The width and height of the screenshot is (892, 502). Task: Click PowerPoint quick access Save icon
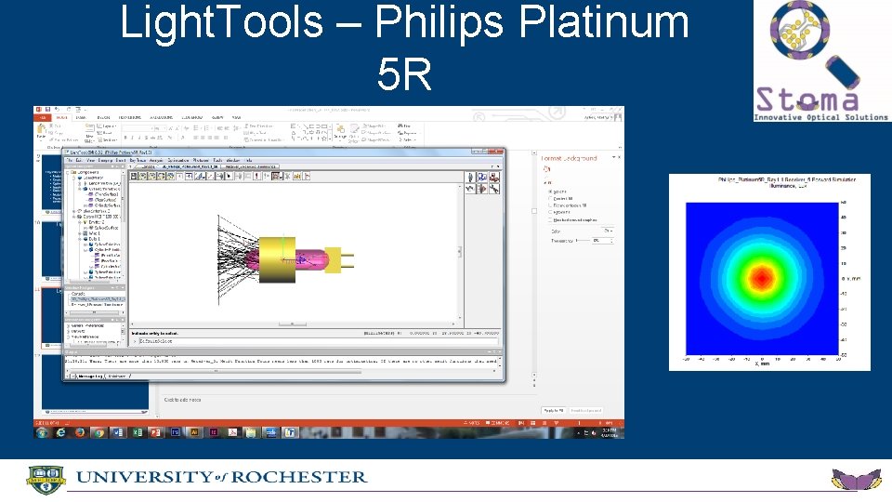[x=47, y=110]
